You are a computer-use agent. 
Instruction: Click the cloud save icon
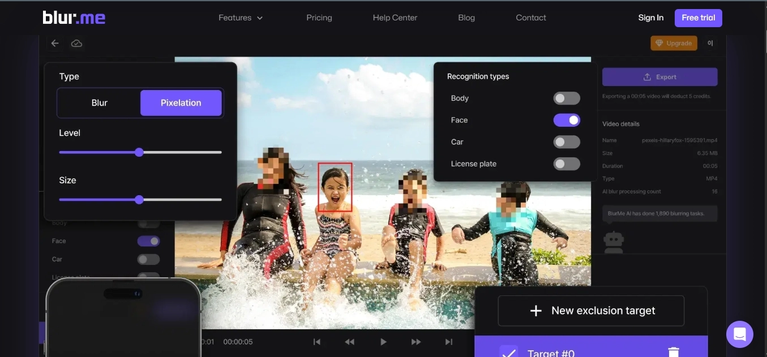pos(76,44)
